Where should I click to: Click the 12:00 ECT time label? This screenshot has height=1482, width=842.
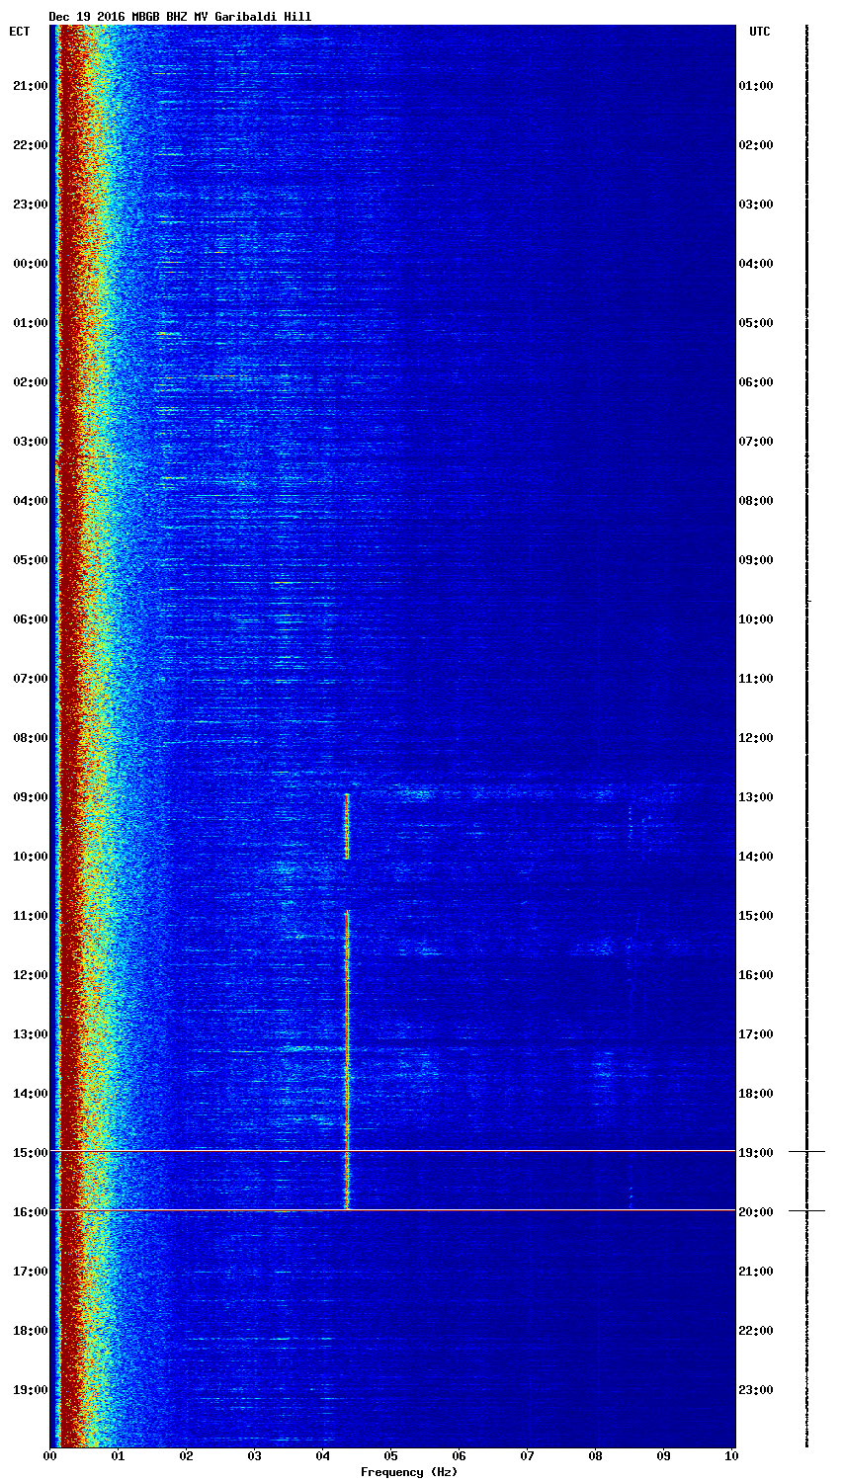pos(30,975)
